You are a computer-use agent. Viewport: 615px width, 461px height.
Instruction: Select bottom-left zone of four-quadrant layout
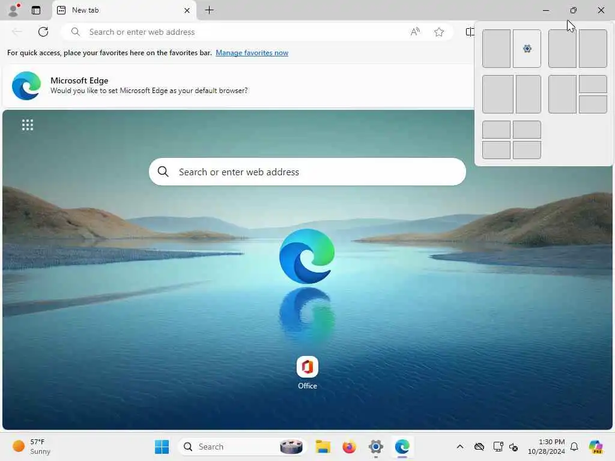[x=496, y=149]
